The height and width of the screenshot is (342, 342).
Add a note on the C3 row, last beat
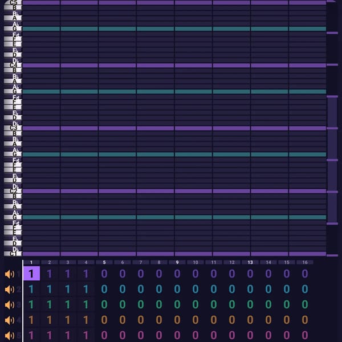[x=308, y=128]
